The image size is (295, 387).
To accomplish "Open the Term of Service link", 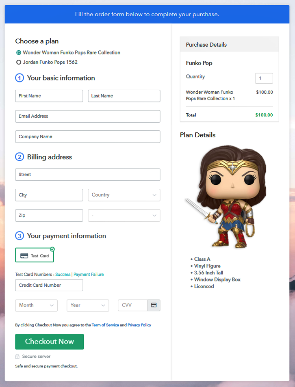I will (x=105, y=325).
